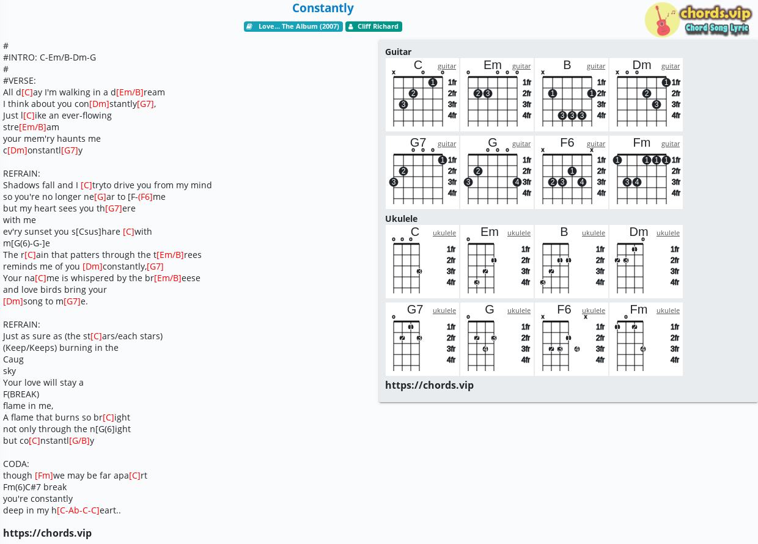Open the guitar link above F6 chord

click(596, 144)
